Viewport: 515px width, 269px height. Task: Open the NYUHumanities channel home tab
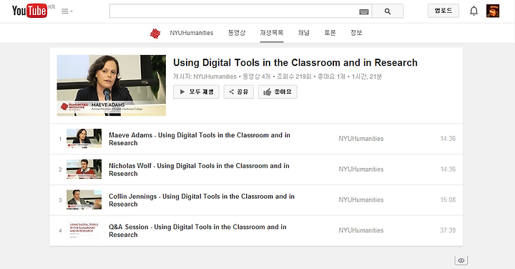point(192,33)
